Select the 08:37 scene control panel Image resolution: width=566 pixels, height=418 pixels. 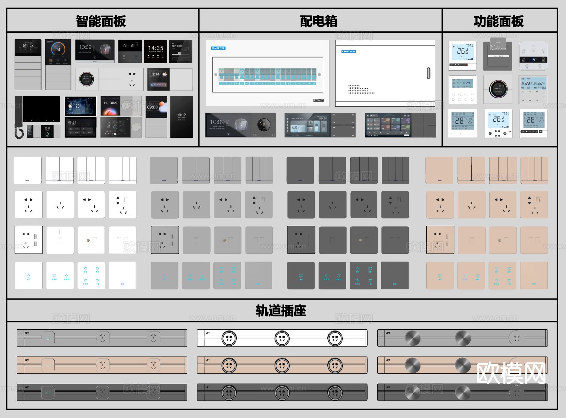click(80, 127)
